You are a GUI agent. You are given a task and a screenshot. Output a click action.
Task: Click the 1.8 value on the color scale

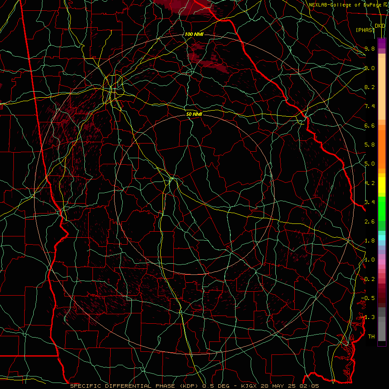tap(370, 241)
